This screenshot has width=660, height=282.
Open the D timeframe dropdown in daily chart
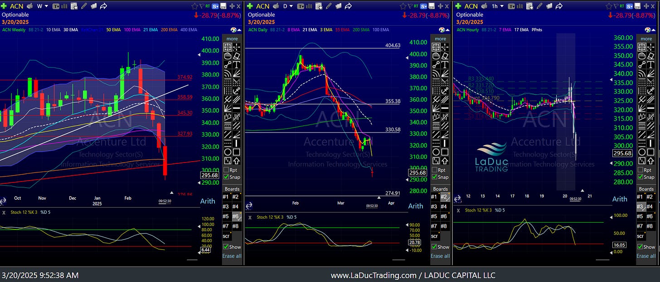(x=288, y=6)
